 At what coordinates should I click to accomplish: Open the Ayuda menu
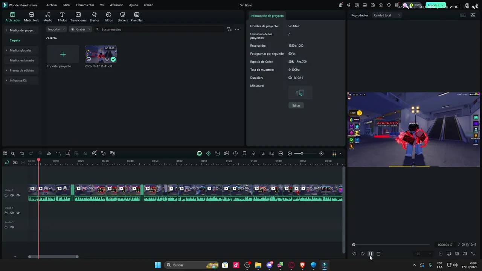coord(133,5)
